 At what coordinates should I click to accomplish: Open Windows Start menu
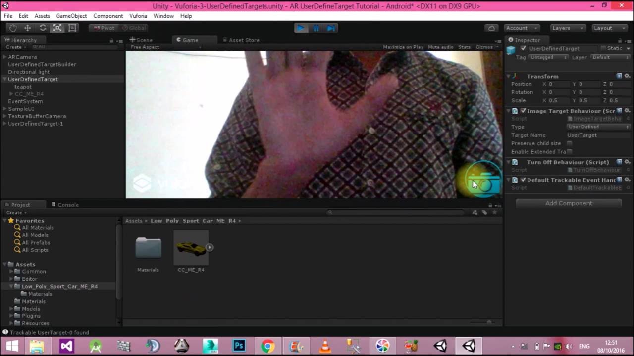click(12, 346)
